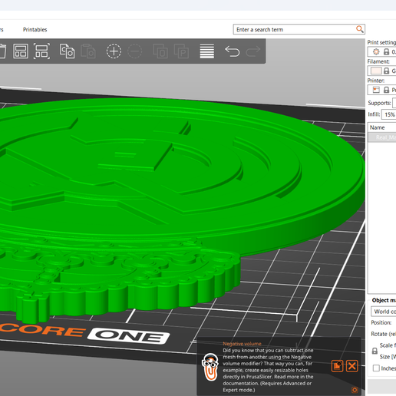Viewport: 396px width, 396px height.
Task: Click the magnifier icon in the search box
Action: 359,29
